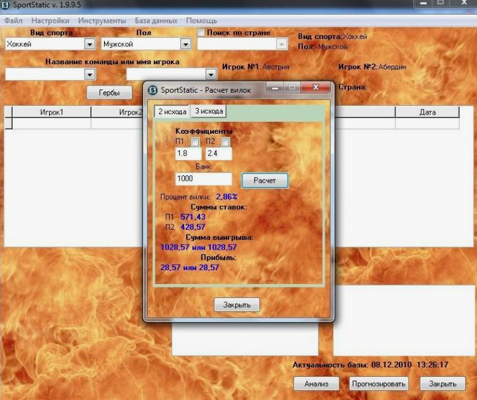Click the Дата column header
Viewport: 477px width, 400px height.
427,112
